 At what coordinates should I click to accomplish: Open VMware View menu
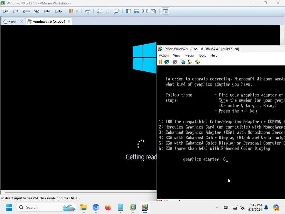26,11
